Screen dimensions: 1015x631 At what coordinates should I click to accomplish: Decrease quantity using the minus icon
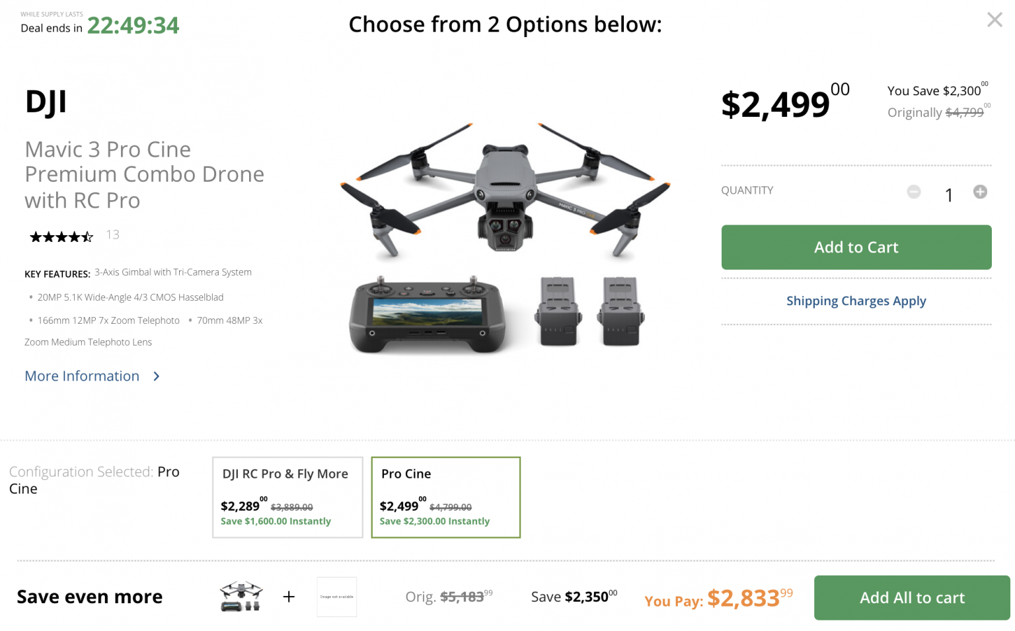[914, 192]
